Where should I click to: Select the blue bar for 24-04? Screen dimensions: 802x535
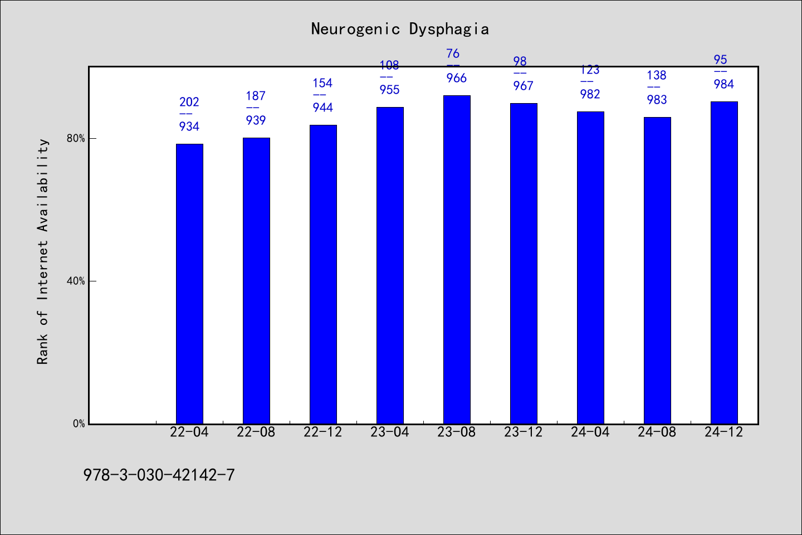(590, 267)
